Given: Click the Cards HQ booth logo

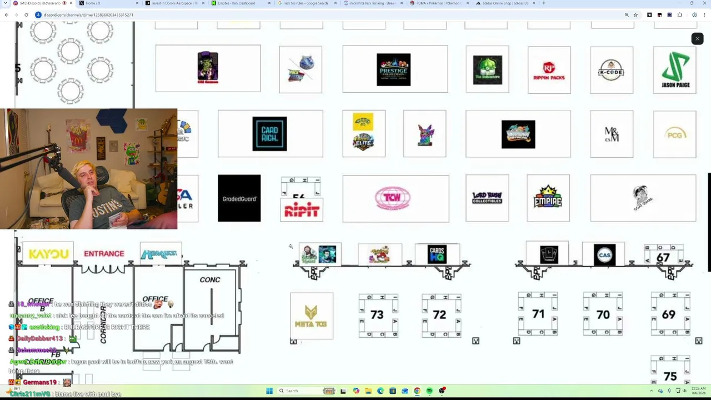Looking at the screenshot, I should click(437, 254).
